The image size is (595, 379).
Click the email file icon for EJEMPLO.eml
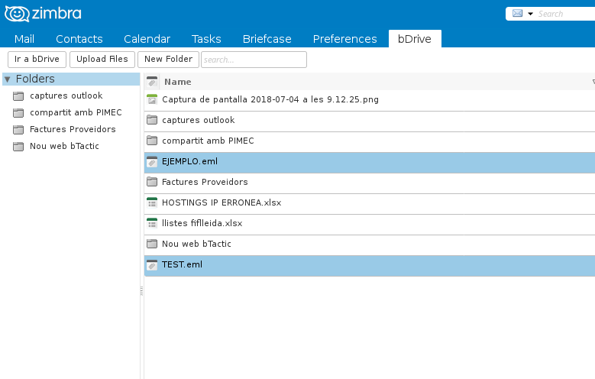(151, 161)
